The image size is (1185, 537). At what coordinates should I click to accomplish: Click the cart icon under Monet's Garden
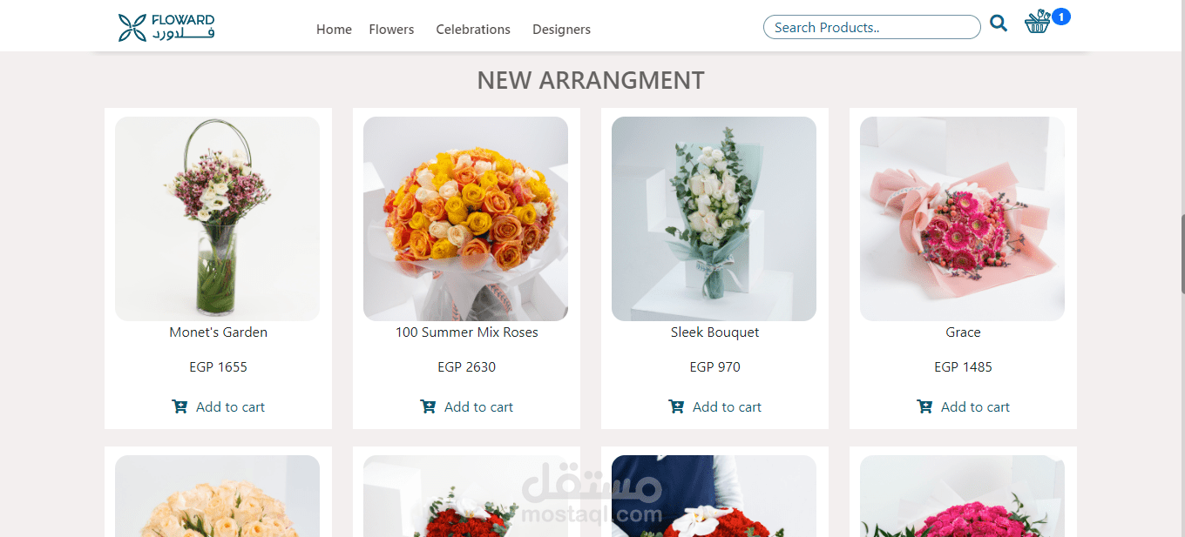(179, 406)
